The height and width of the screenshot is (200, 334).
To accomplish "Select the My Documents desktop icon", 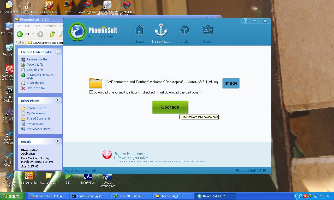I will [x=9, y=7].
